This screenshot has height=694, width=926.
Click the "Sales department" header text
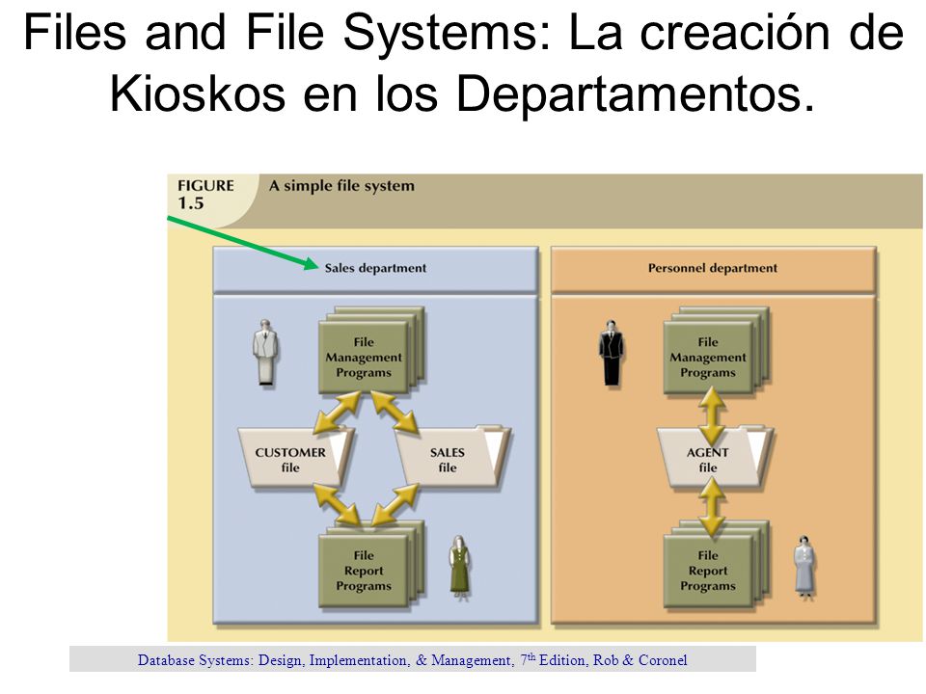(x=375, y=268)
